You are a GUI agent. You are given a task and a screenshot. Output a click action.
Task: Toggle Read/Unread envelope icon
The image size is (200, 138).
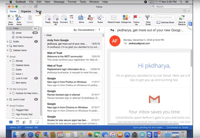pyautogui.click(x=114, y=18)
